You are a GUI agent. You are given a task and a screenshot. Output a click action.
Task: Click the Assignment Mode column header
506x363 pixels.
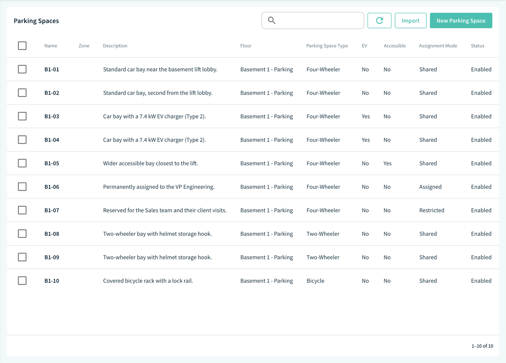(x=438, y=46)
